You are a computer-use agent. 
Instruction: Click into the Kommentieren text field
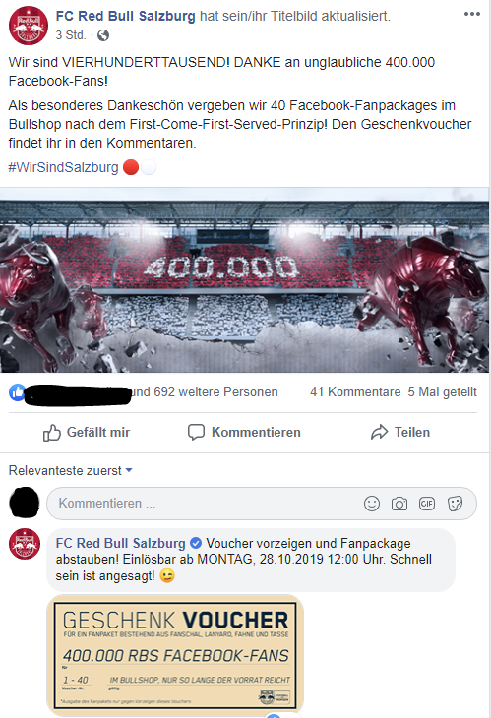tap(262, 504)
